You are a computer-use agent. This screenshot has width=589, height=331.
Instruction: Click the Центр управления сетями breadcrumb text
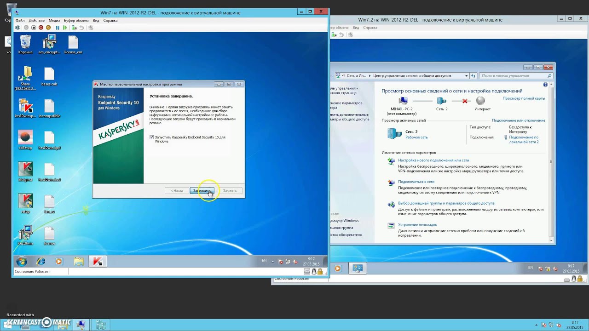pos(412,75)
